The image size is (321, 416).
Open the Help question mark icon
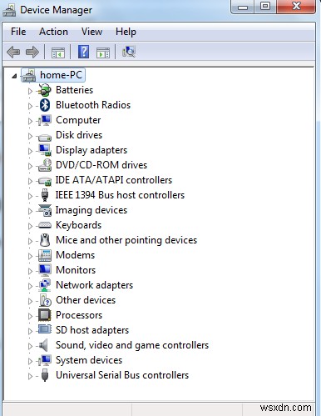click(83, 52)
